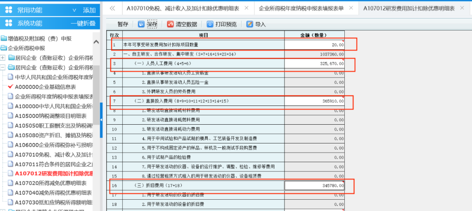Image resolution: width=472 pixels, height=211 pixels.
Task: Click the 项目 column header
Action: pyautogui.click(x=204, y=35)
